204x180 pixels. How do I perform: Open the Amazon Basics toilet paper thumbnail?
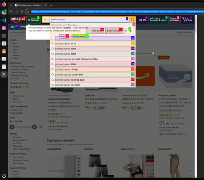pos(176,75)
